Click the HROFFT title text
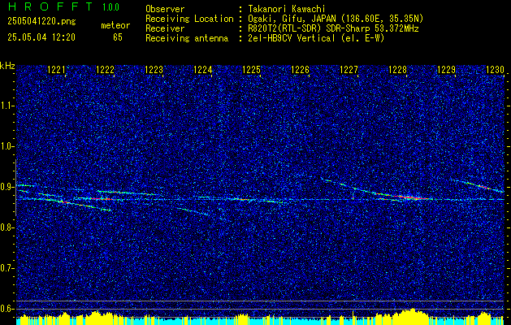 (50, 6)
